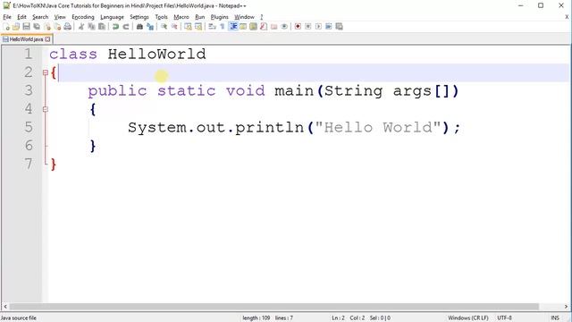This screenshot has width=572, height=322.
Task: Open the File menu
Action: [7, 17]
